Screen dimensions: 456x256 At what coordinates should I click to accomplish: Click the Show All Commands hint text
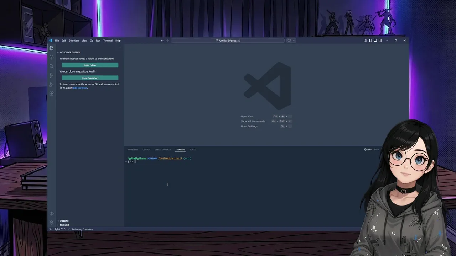pyautogui.click(x=253, y=121)
